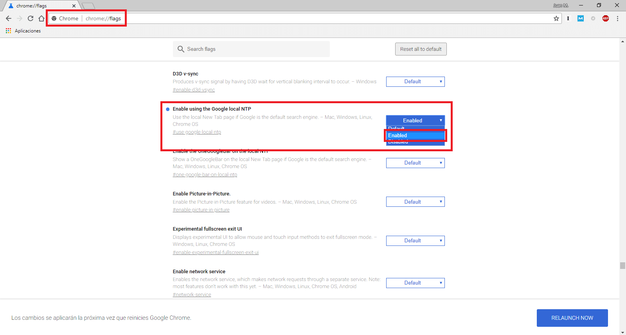Screen dimensions: 626x335
Task: Select the chrome://flags tab
Action: coord(41,6)
